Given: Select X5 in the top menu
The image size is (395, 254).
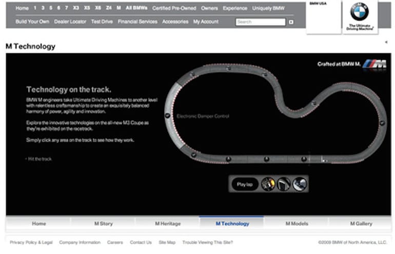Looking at the screenshot, I should pyautogui.click(x=87, y=8).
